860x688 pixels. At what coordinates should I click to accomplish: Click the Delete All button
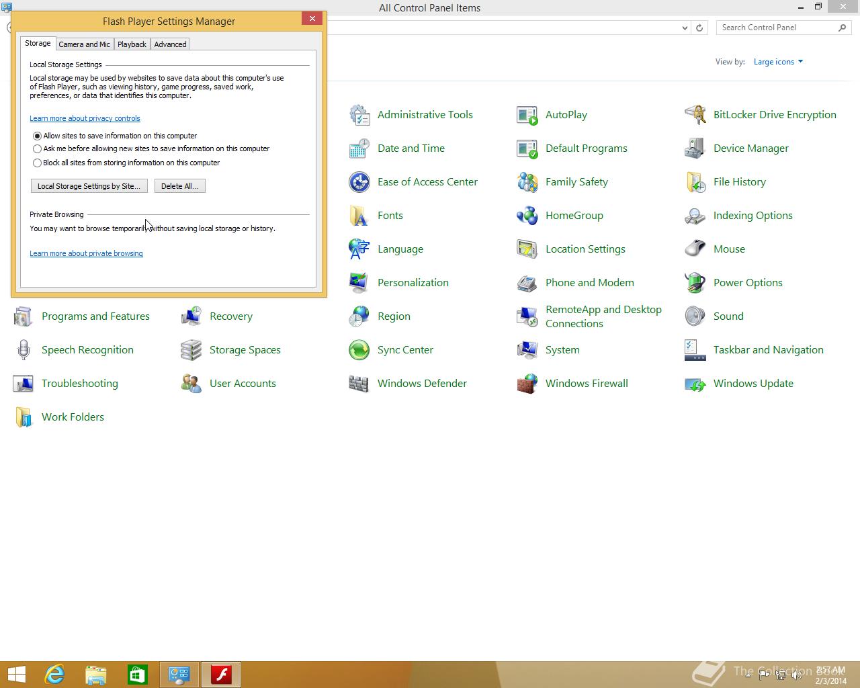click(180, 186)
